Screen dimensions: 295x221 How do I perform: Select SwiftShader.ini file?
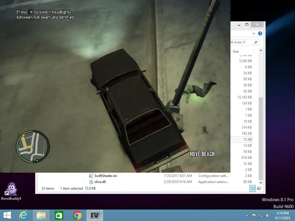point(105,176)
